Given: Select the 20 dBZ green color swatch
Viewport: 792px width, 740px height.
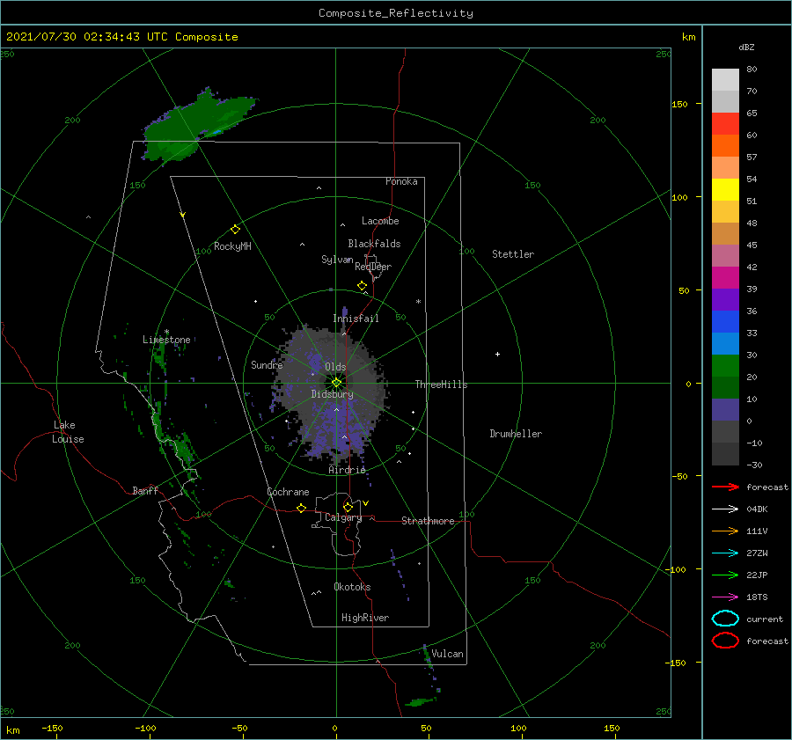Looking at the screenshot, I should 725,366.
